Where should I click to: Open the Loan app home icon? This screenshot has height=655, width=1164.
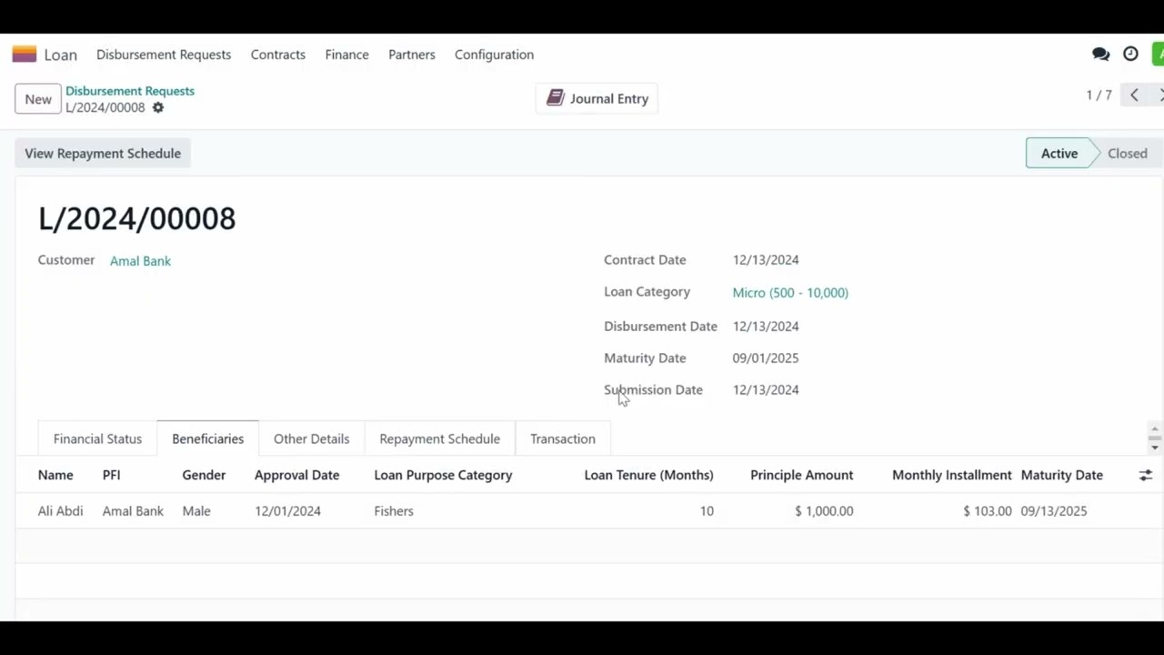pos(25,55)
